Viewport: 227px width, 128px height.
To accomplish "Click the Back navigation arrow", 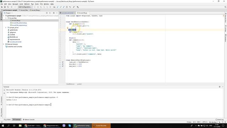I will 12,7.
